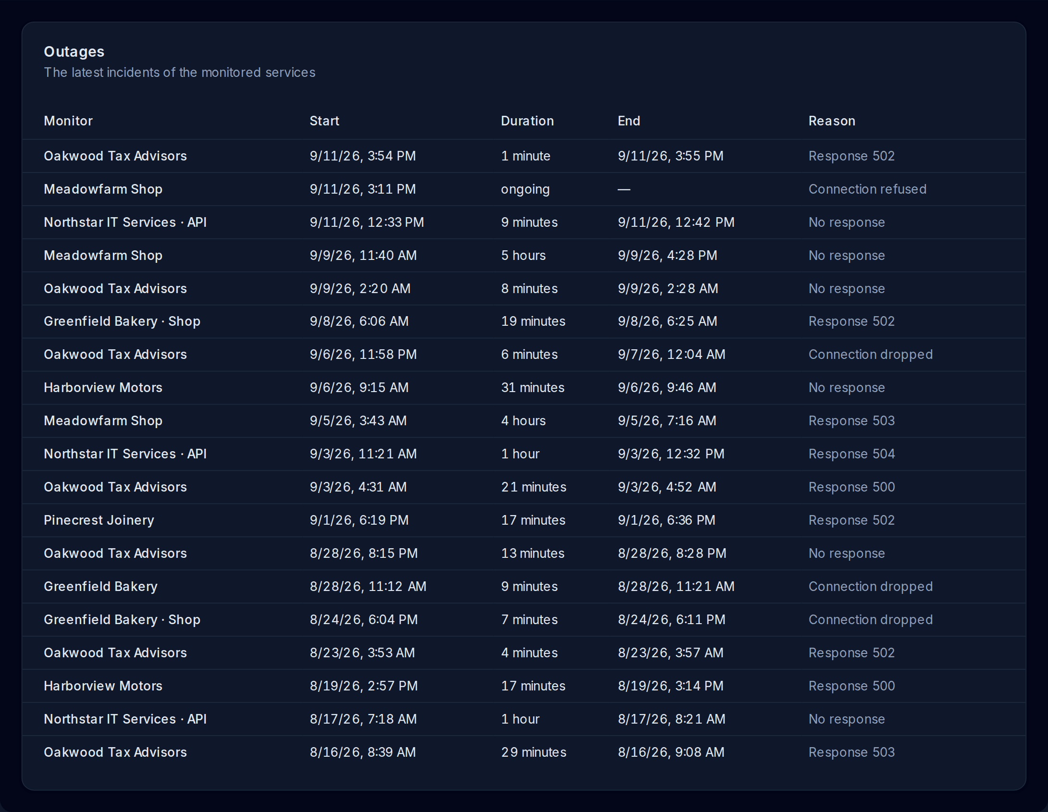
Task: Click end time 9/1/26, 6:36 PM
Action: 666,520
